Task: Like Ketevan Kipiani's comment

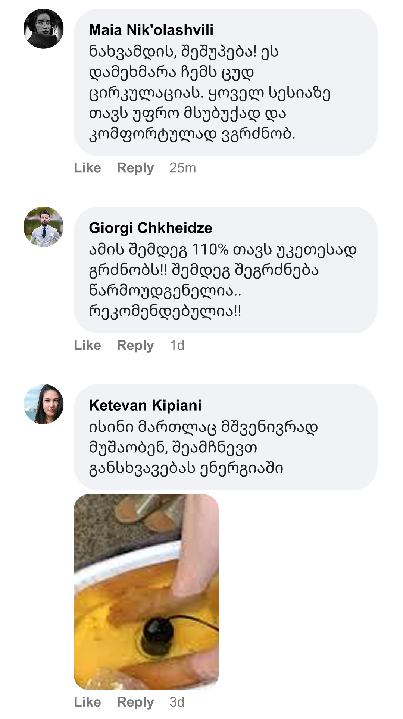Action: pos(87,702)
